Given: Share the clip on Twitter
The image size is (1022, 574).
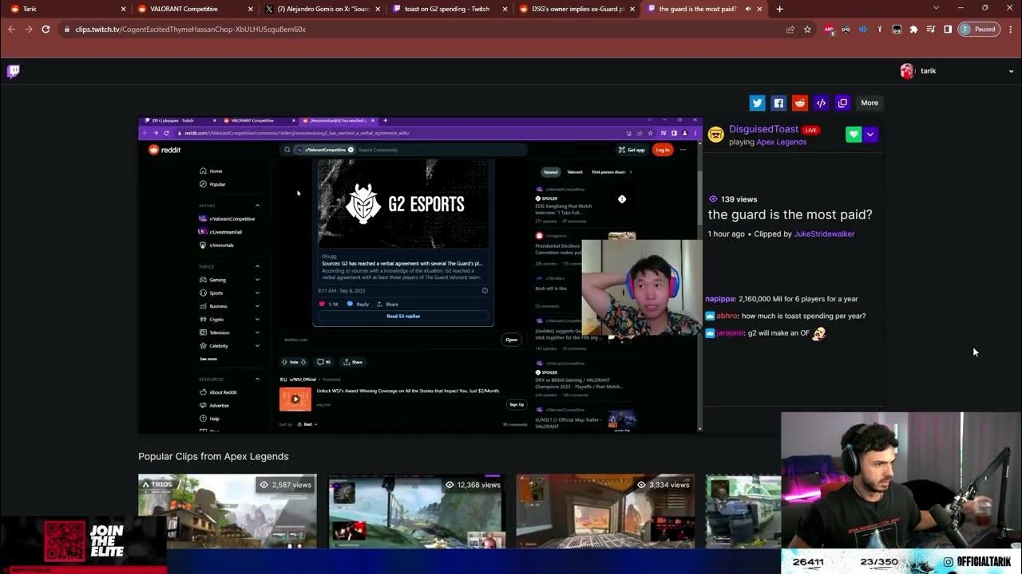Looking at the screenshot, I should click(757, 103).
